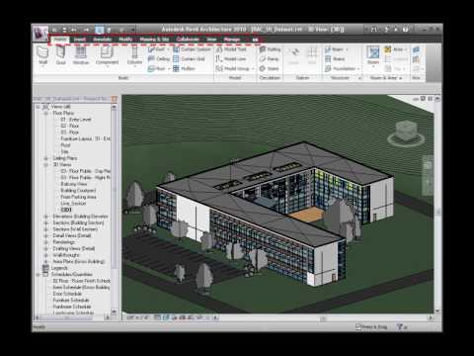Open the Annotate ribbon tab
The height and width of the screenshot is (356, 474).
[103, 40]
